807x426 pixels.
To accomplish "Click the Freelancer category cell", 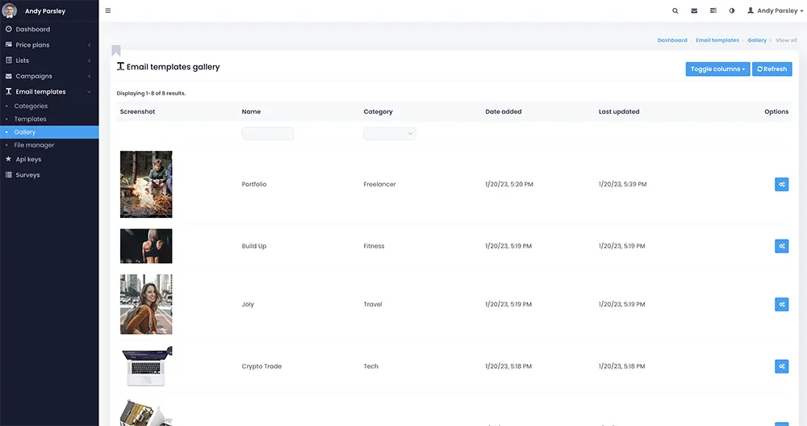I will [379, 184].
